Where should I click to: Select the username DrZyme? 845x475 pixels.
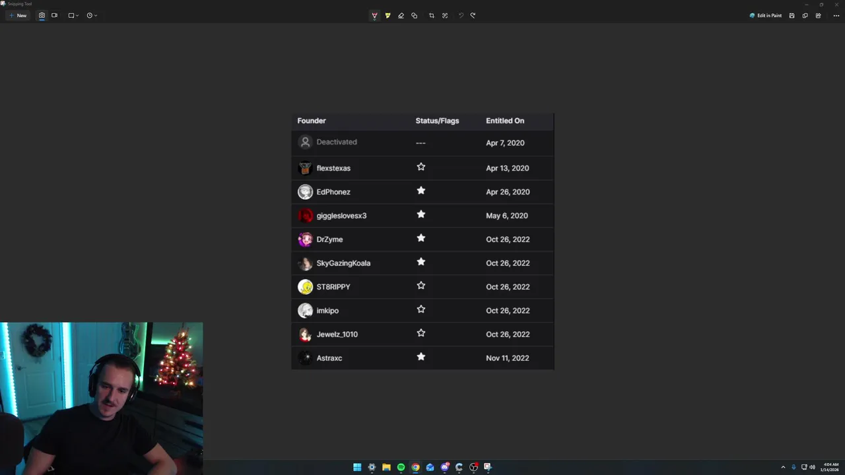pos(329,239)
